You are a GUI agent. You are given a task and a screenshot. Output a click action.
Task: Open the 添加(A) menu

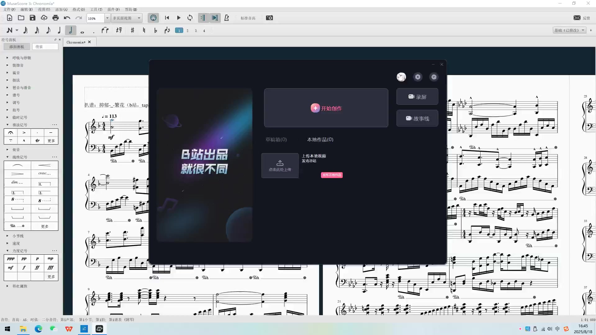click(x=61, y=9)
